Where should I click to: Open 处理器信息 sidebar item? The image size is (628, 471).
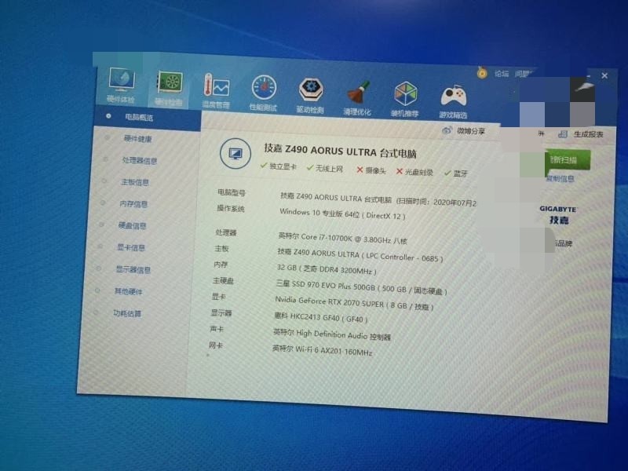point(140,161)
